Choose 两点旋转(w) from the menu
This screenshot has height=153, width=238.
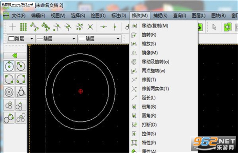point(164,71)
